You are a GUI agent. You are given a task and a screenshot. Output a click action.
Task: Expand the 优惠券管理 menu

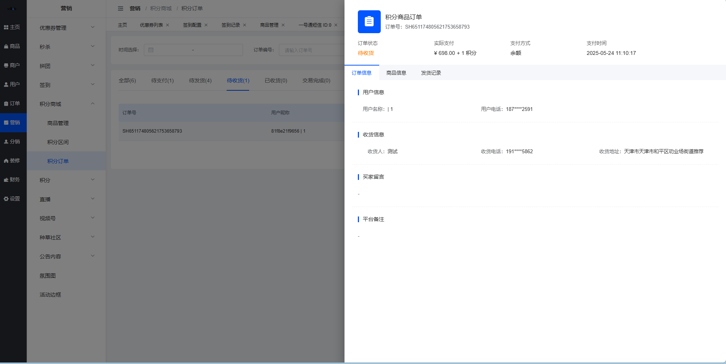(66, 28)
